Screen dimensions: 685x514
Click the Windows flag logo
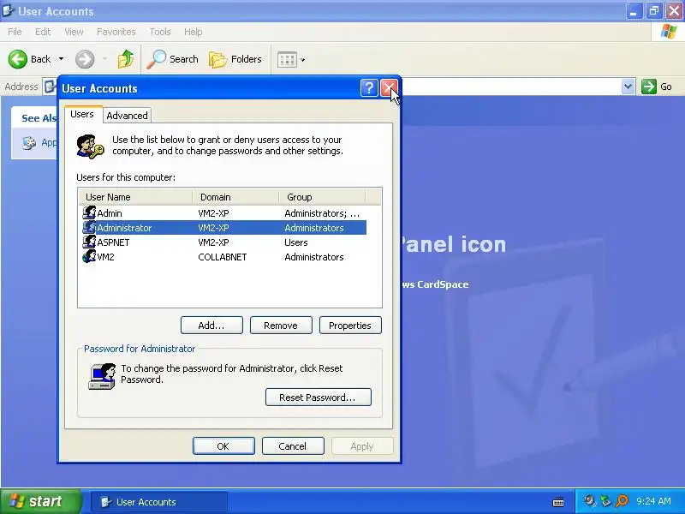pos(669,32)
